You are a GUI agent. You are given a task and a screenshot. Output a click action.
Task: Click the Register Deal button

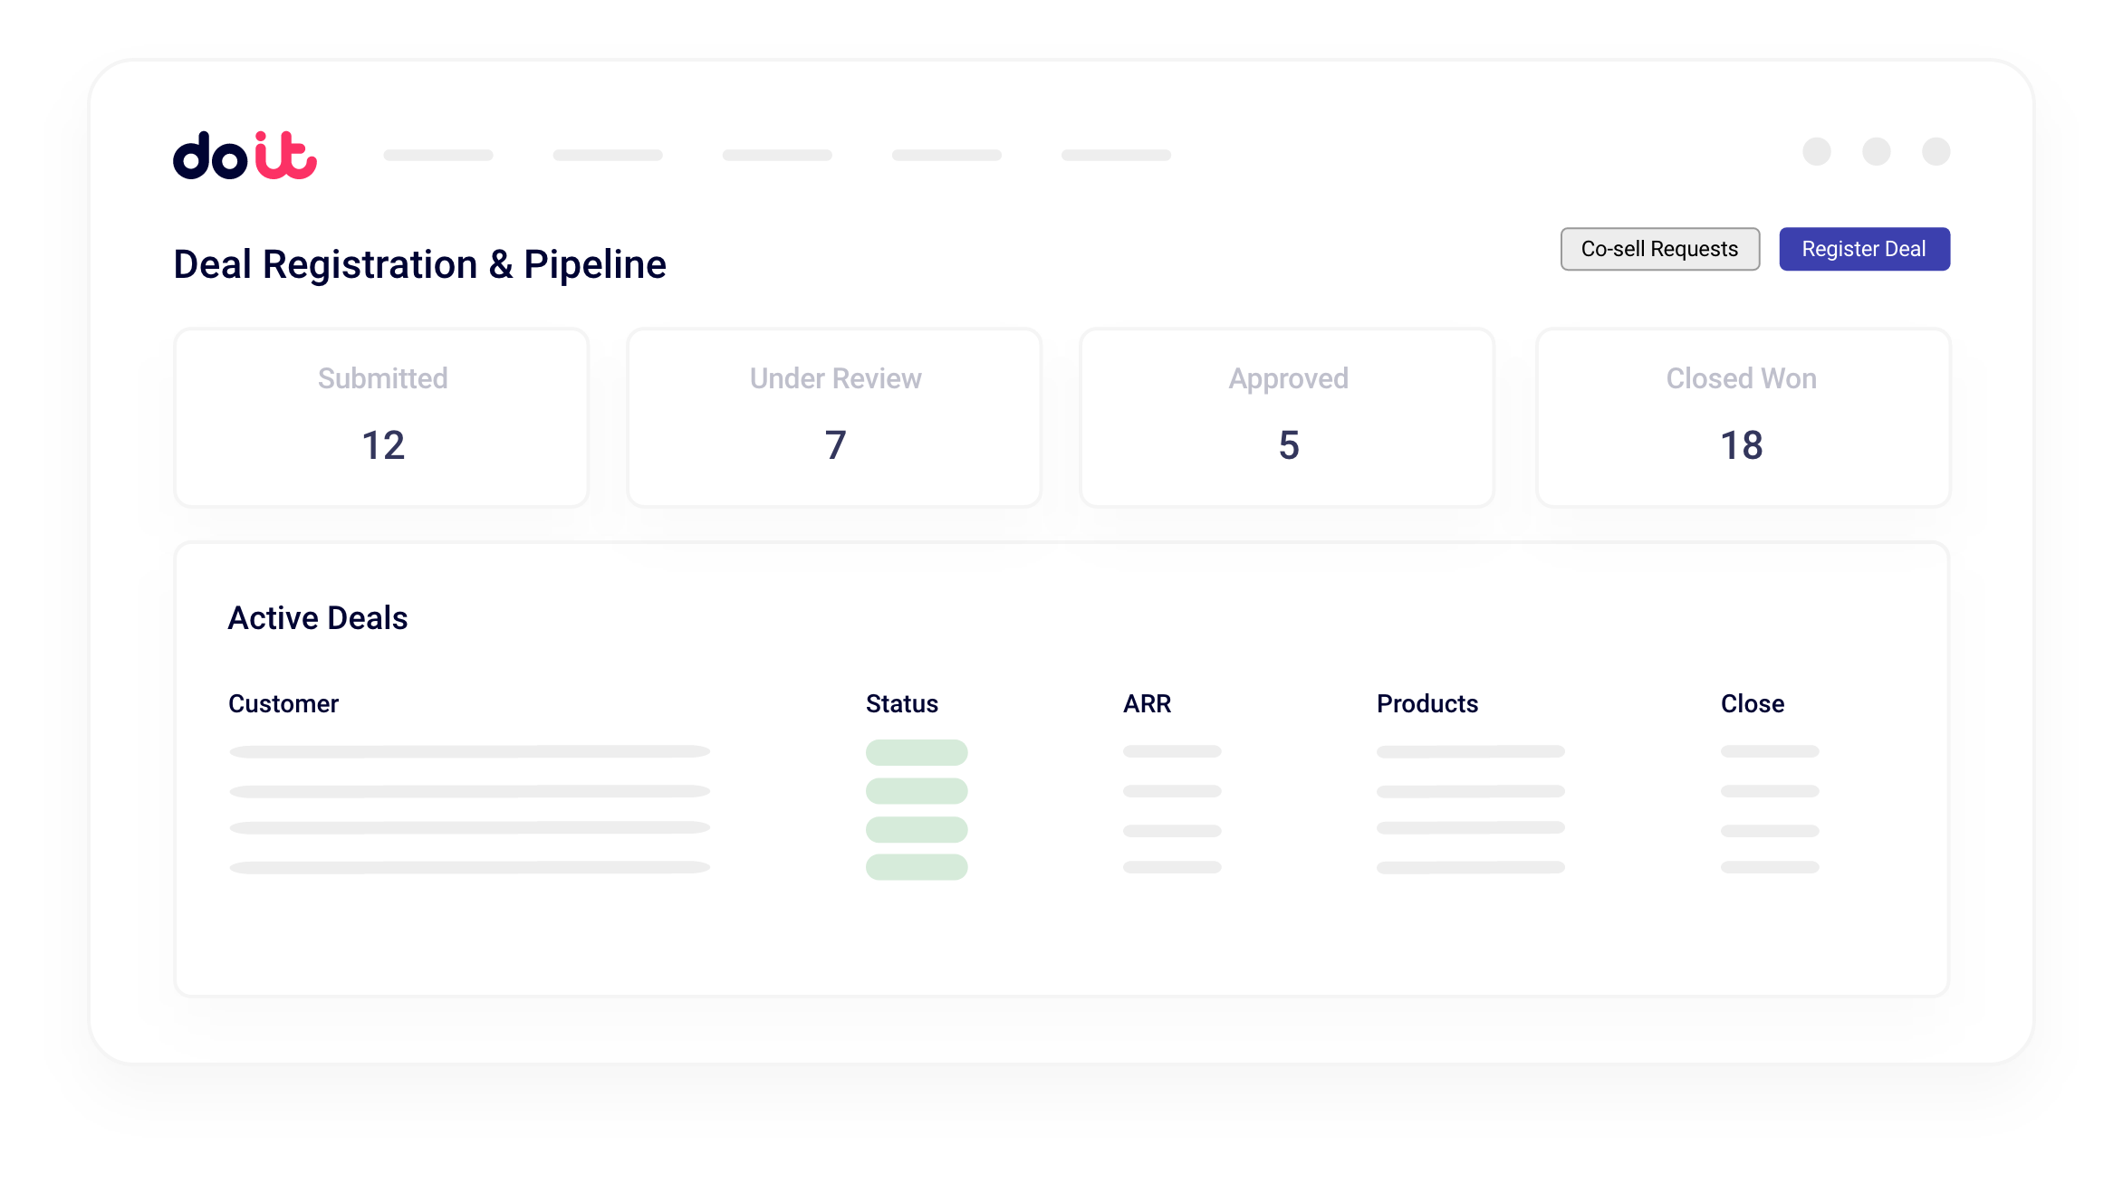coord(1864,249)
